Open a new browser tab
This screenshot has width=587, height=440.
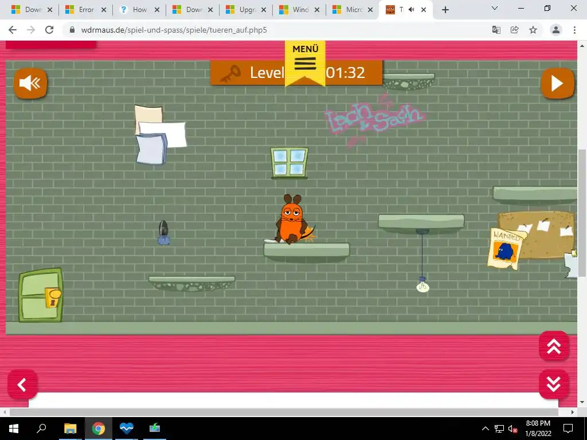pyautogui.click(x=445, y=10)
